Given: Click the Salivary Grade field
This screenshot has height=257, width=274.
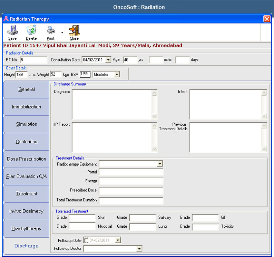Looking at the screenshot, I should (143, 218).
